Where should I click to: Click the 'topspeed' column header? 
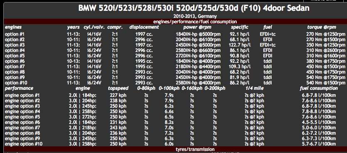tap(118, 88)
